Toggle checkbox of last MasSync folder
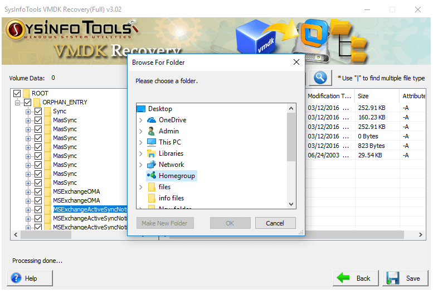This screenshot has width=433, height=293. click(x=38, y=182)
